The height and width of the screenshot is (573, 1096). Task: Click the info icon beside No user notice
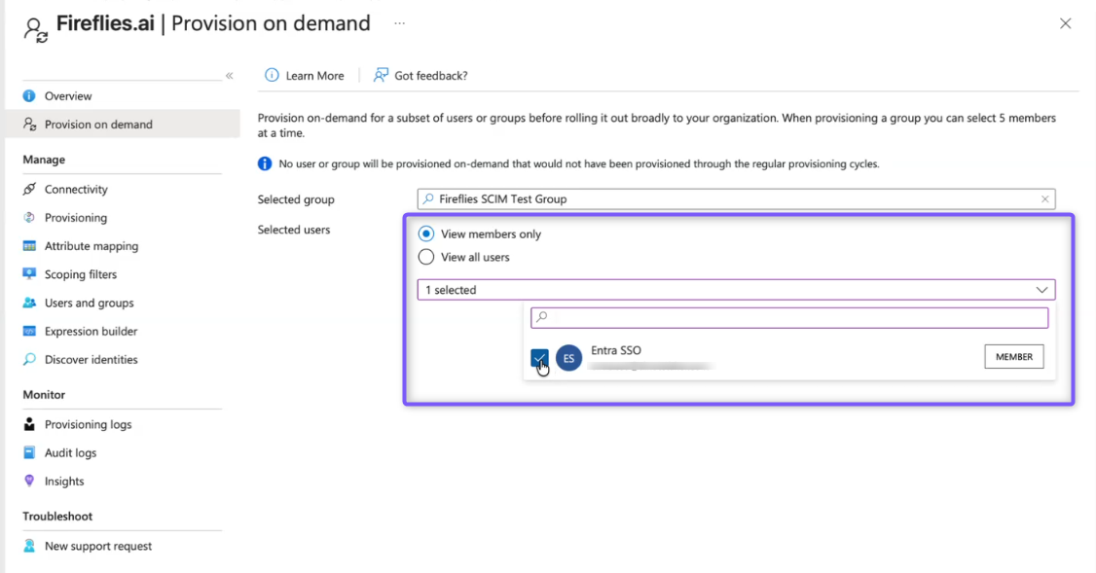264,164
